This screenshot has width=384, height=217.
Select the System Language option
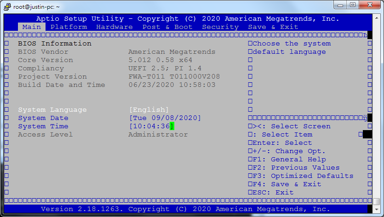pos(52,110)
